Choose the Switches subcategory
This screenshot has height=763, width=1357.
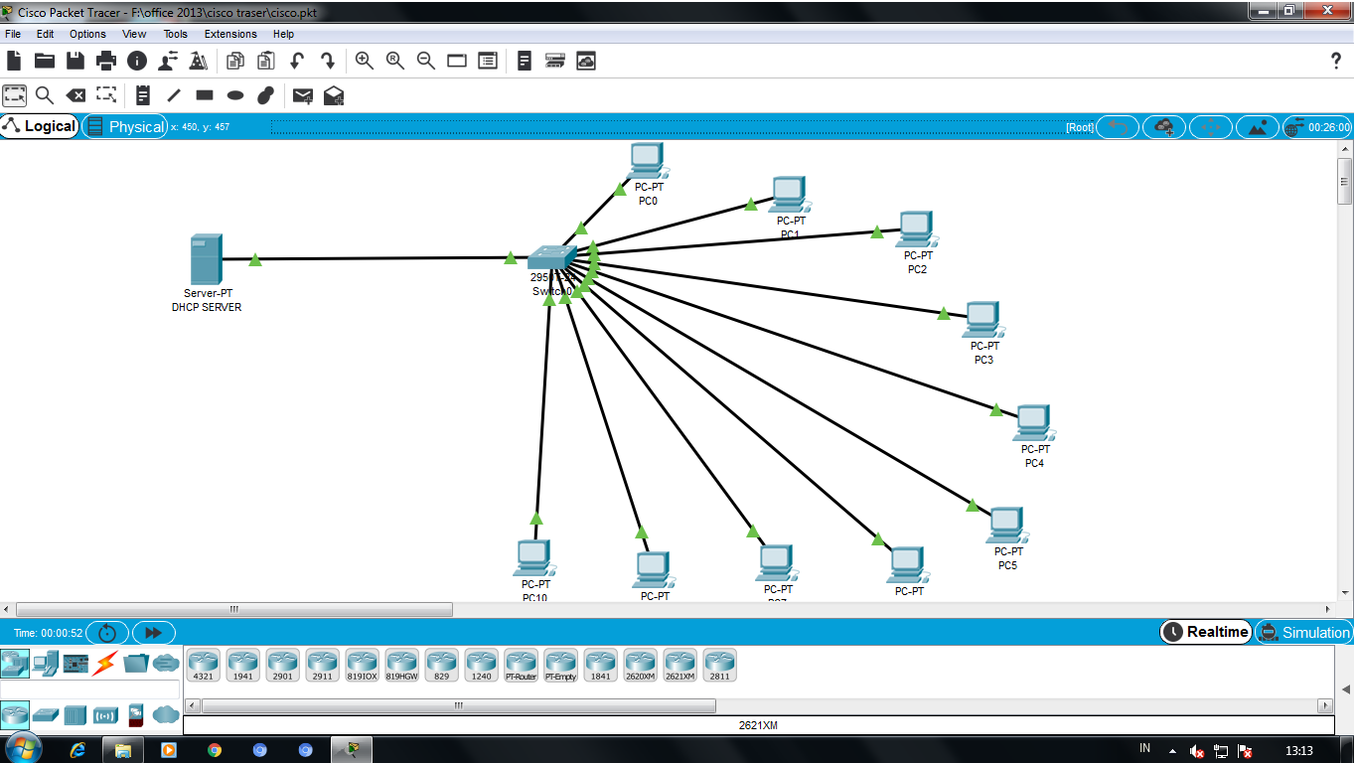coord(46,714)
